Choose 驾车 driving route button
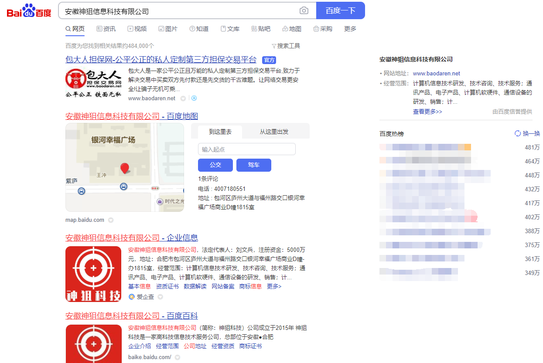543x363 pixels. 253,165
